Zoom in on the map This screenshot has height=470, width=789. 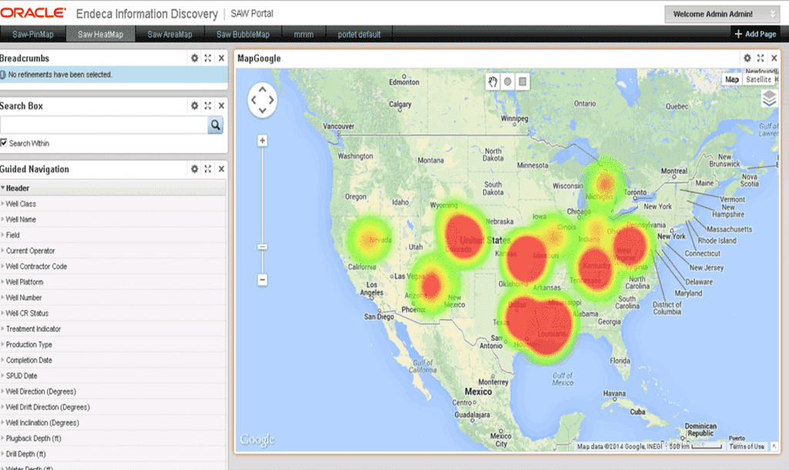(x=262, y=141)
